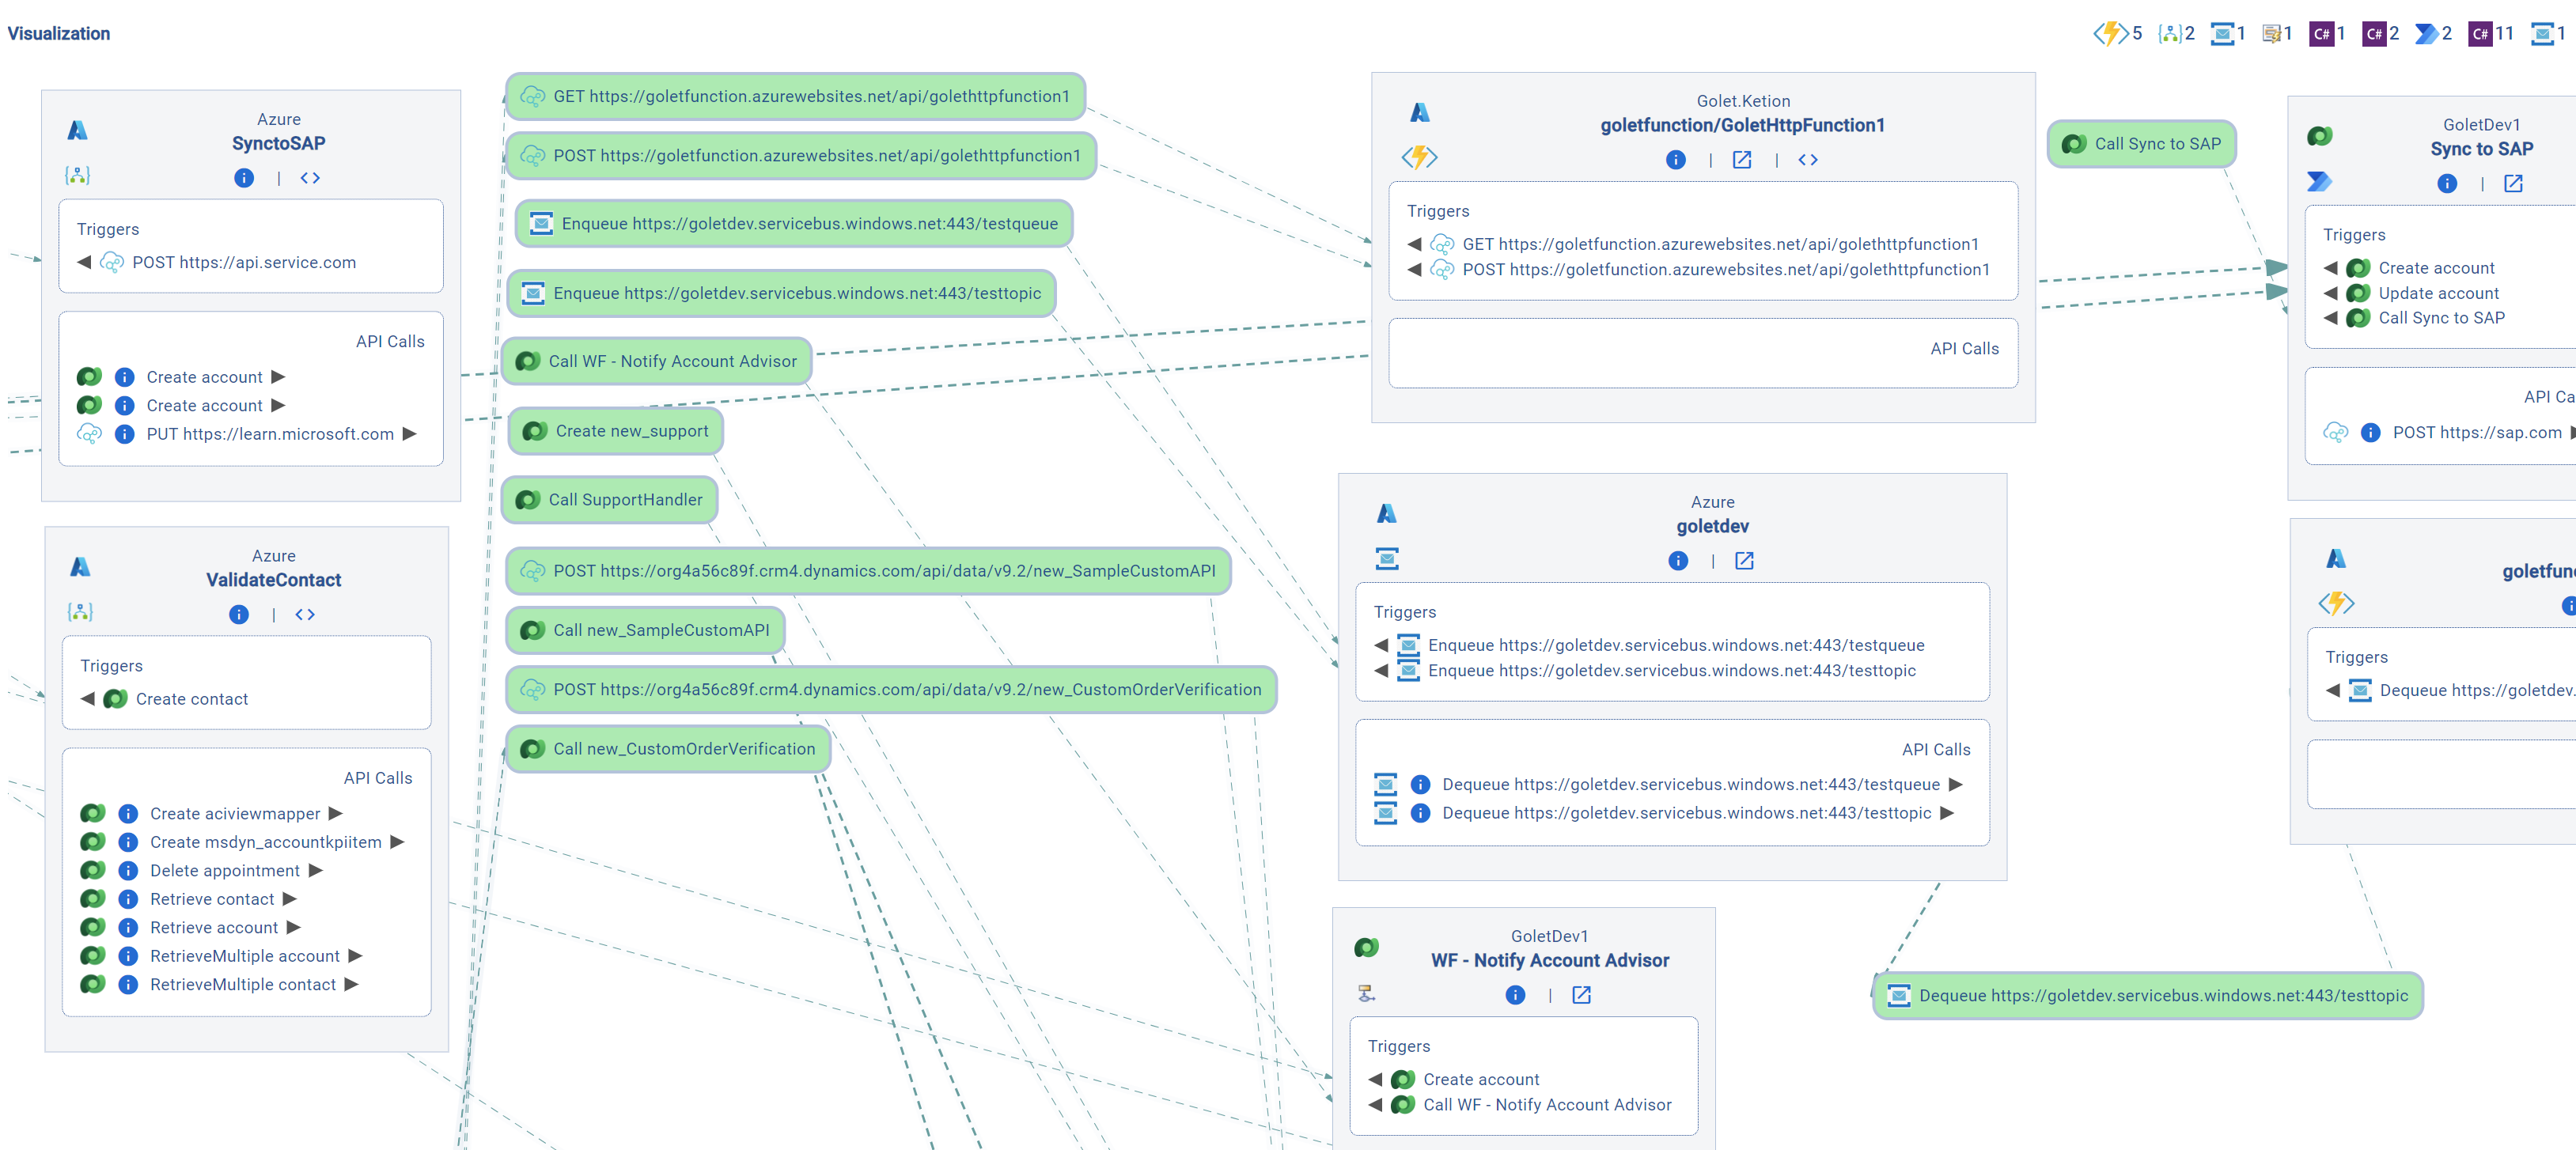This screenshot has width=2576, height=1150.
Task: Open Sync to SAP in external window
Action: tap(2513, 184)
